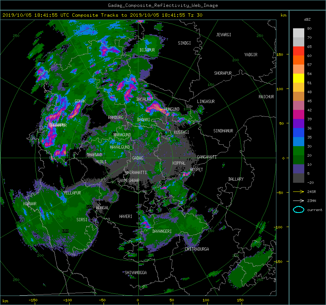Click the YADGIR city label

251,55
